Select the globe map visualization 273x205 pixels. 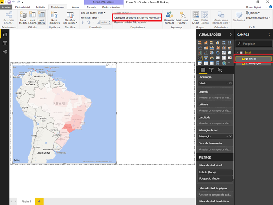click(229, 53)
